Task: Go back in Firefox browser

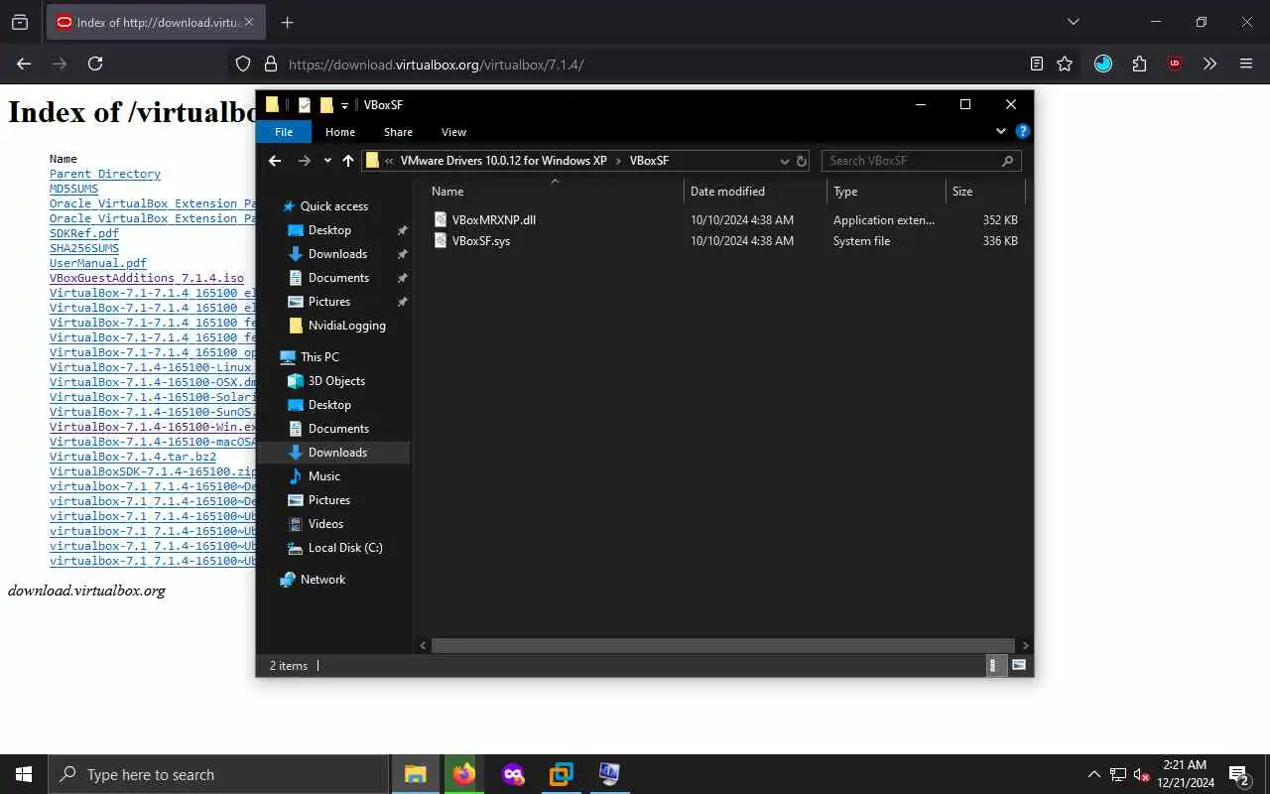Action: click(24, 64)
